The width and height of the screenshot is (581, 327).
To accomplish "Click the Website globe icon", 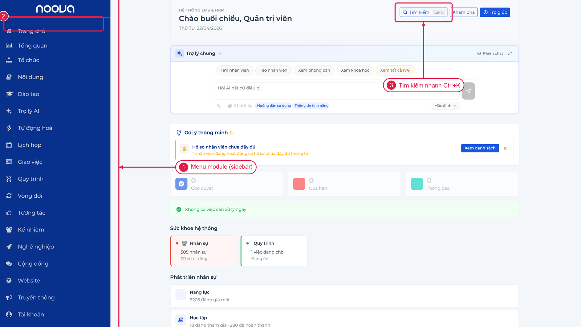I will tap(9, 280).
